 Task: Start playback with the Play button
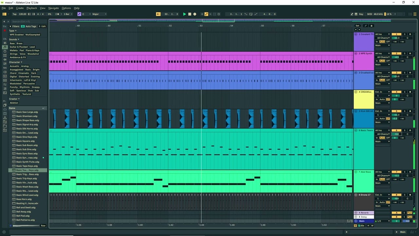click(184, 14)
